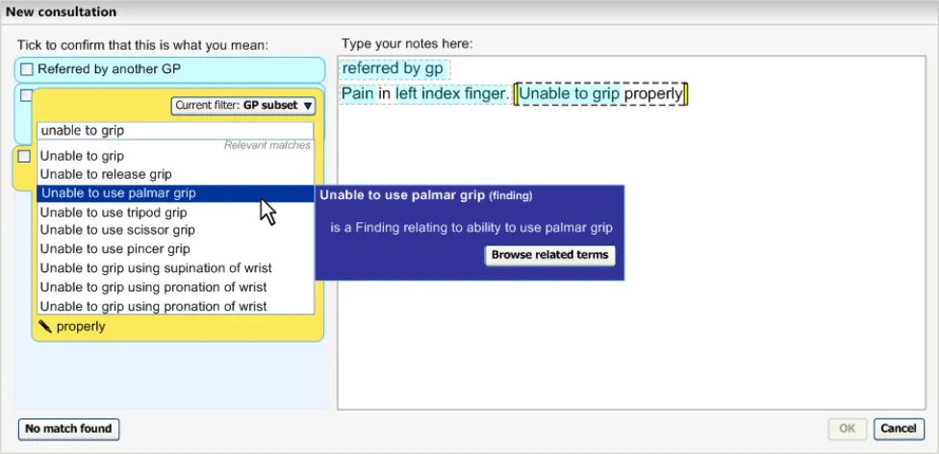
Task: Click the 'referred by gp' phrase in notes
Action: [x=393, y=69]
